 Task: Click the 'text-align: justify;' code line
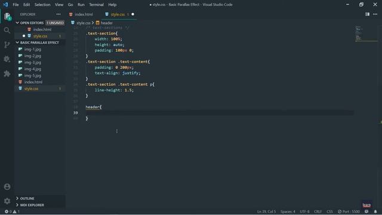click(118, 73)
